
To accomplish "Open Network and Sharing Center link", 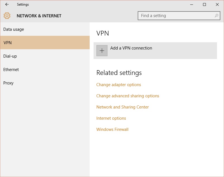I will (123, 107).
